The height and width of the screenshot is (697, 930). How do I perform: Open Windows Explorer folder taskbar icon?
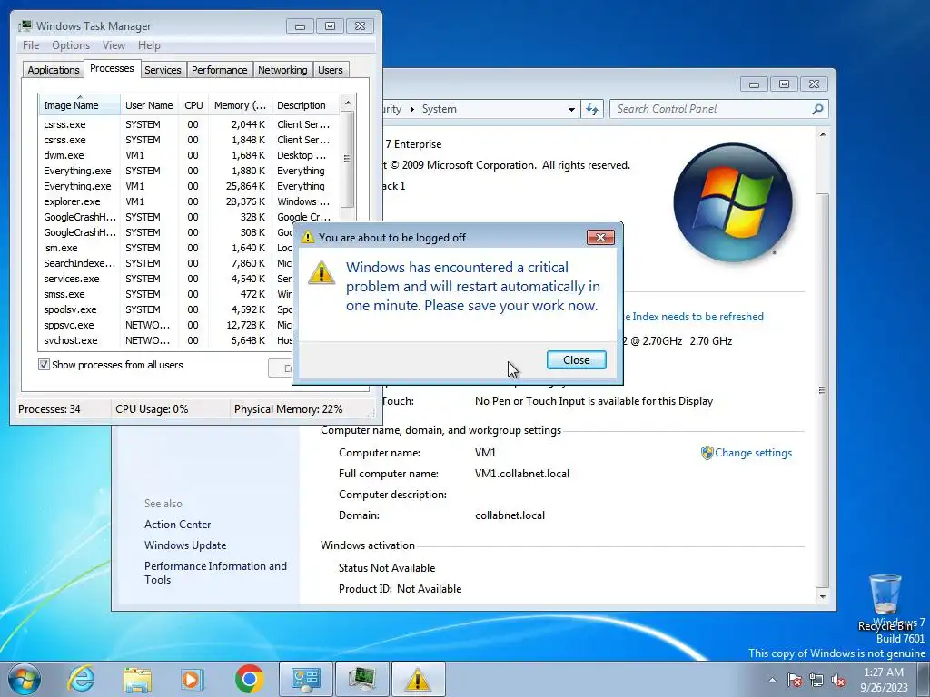(x=137, y=679)
